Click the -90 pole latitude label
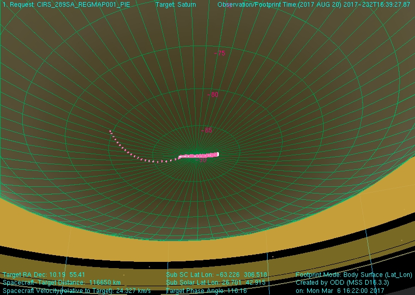The image size is (415, 295). pos(201,160)
